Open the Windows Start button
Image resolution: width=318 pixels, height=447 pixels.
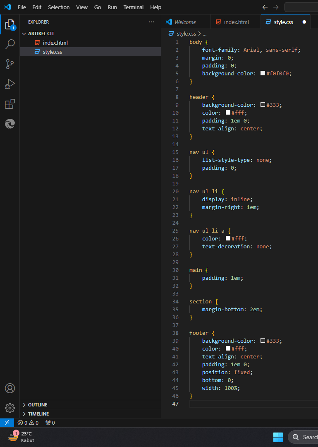pyautogui.click(x=278, y=437)
